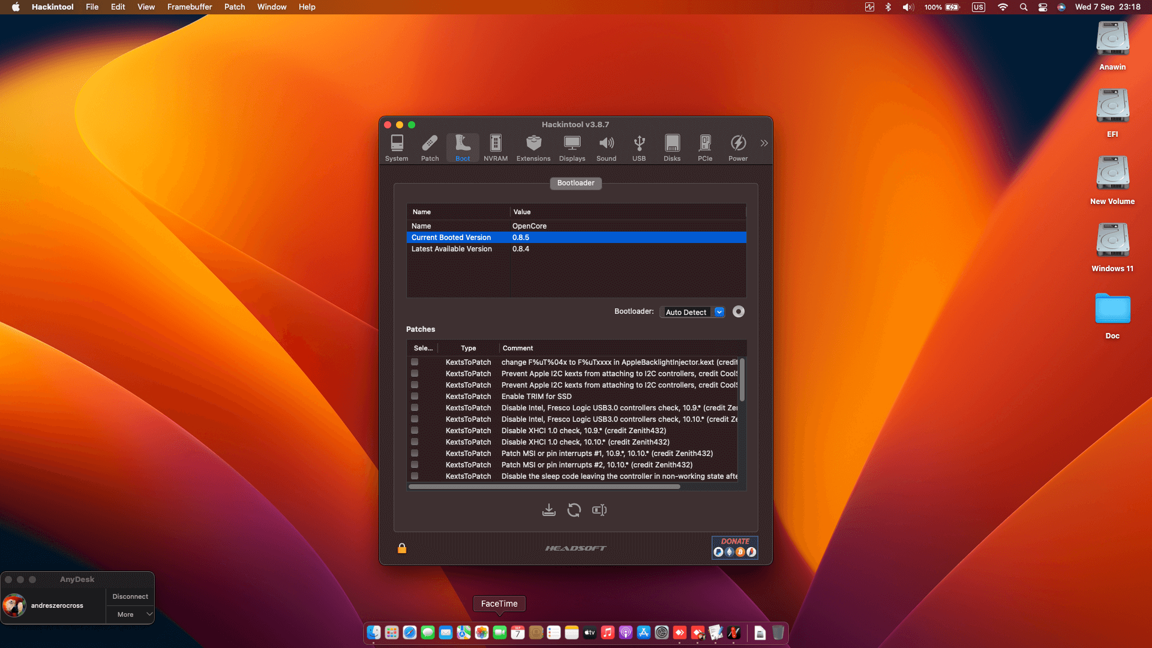Click the lock icon in Hackintool
The image size is (1152, 648).
[x=402, y=548]
